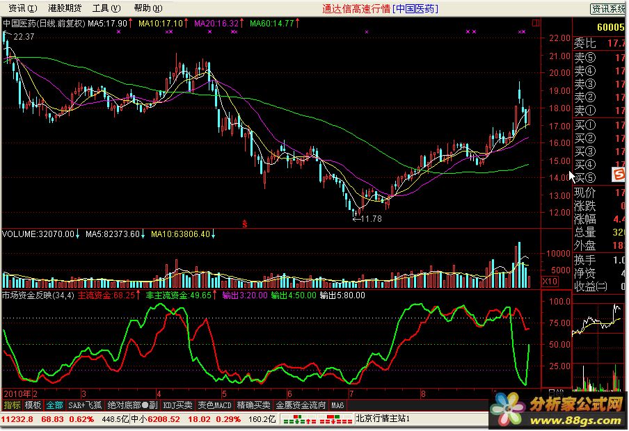Click the 11232.8 index value in status bar
The height and width of the screenshot is (431, 629).
17,419
